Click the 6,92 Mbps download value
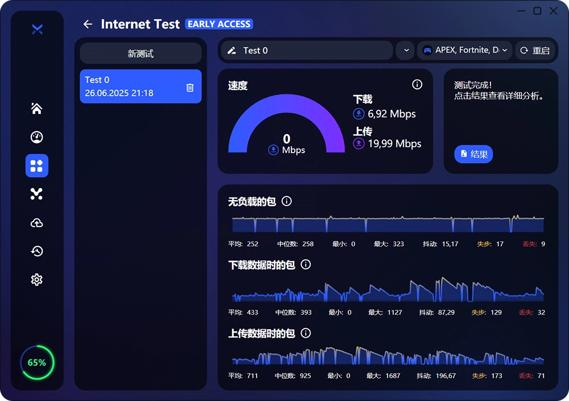 (x=391, y=114)
